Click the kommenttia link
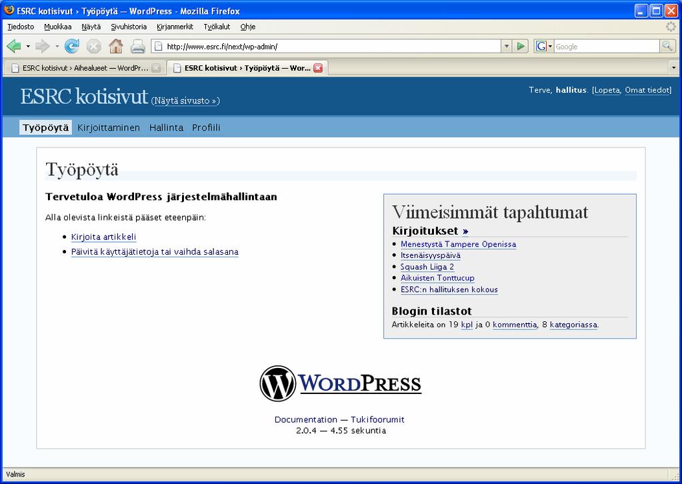This screenshot has width=682, height=484. 515,325
